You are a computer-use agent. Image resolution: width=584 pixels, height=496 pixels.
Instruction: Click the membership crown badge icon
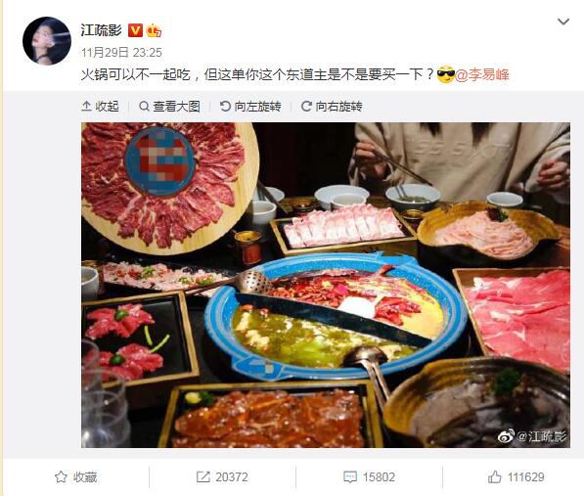click(x=154, y=30)
